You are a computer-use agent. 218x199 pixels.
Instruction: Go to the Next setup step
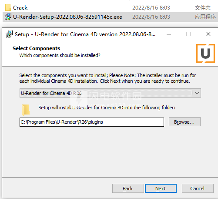click(x=161, y=189)
